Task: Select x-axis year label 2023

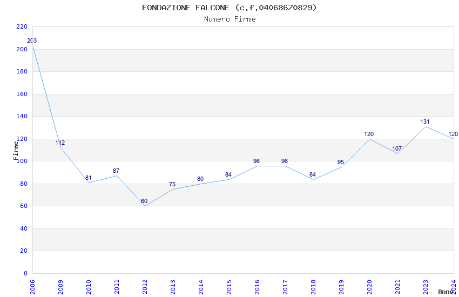Action: [426, 287]
